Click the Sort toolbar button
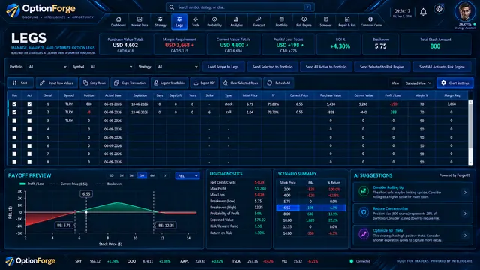 pyautogui.click(x=20, y=82)
